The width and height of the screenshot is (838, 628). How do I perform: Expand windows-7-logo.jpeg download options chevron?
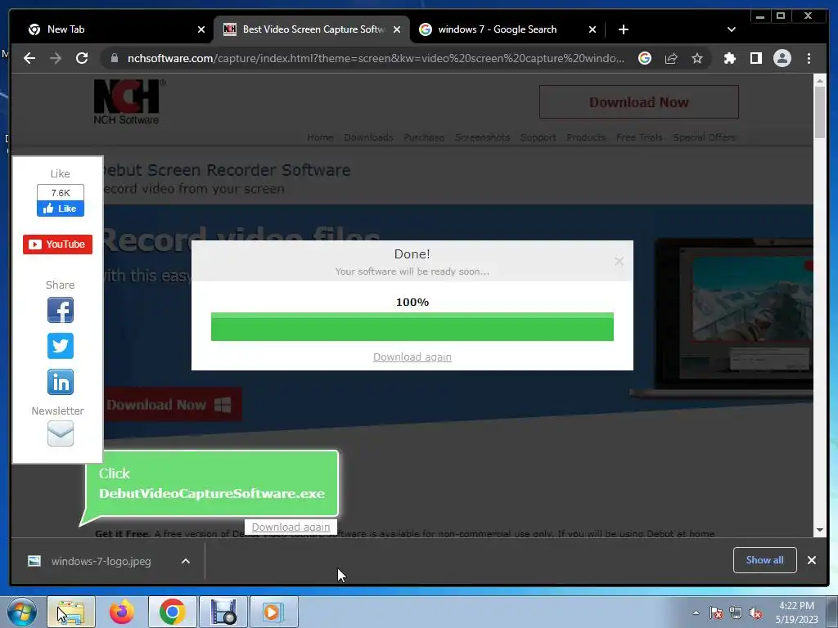tap(186, 561)
